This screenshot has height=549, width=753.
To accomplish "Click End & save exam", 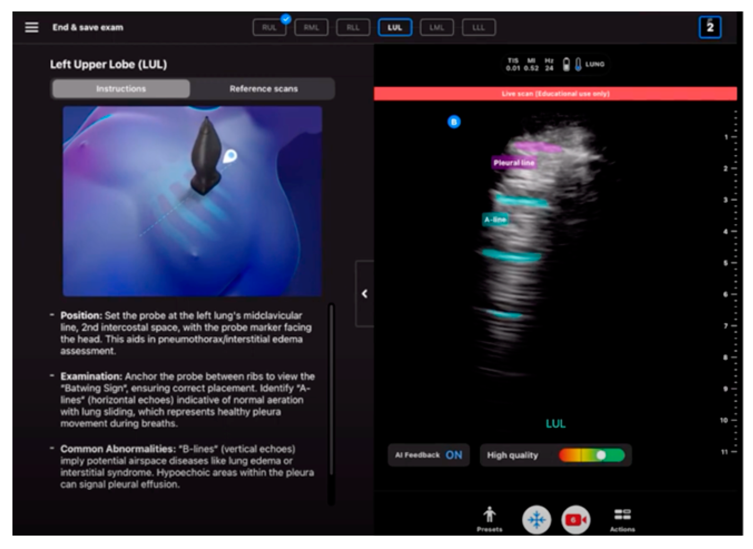I will [x=88, y=27].
